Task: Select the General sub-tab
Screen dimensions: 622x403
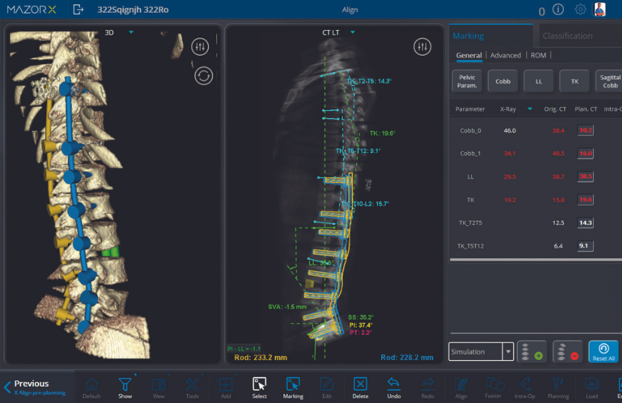Action: 468,56
